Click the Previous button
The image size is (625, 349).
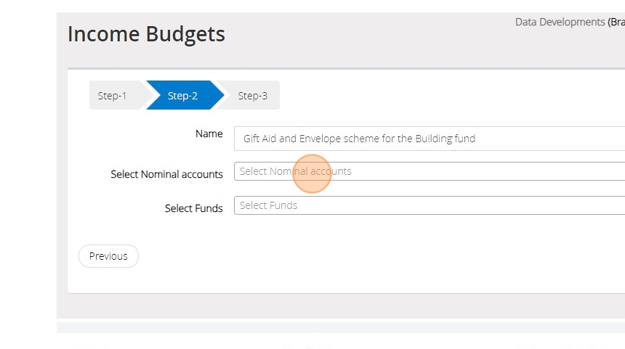(x=108, y=256)
